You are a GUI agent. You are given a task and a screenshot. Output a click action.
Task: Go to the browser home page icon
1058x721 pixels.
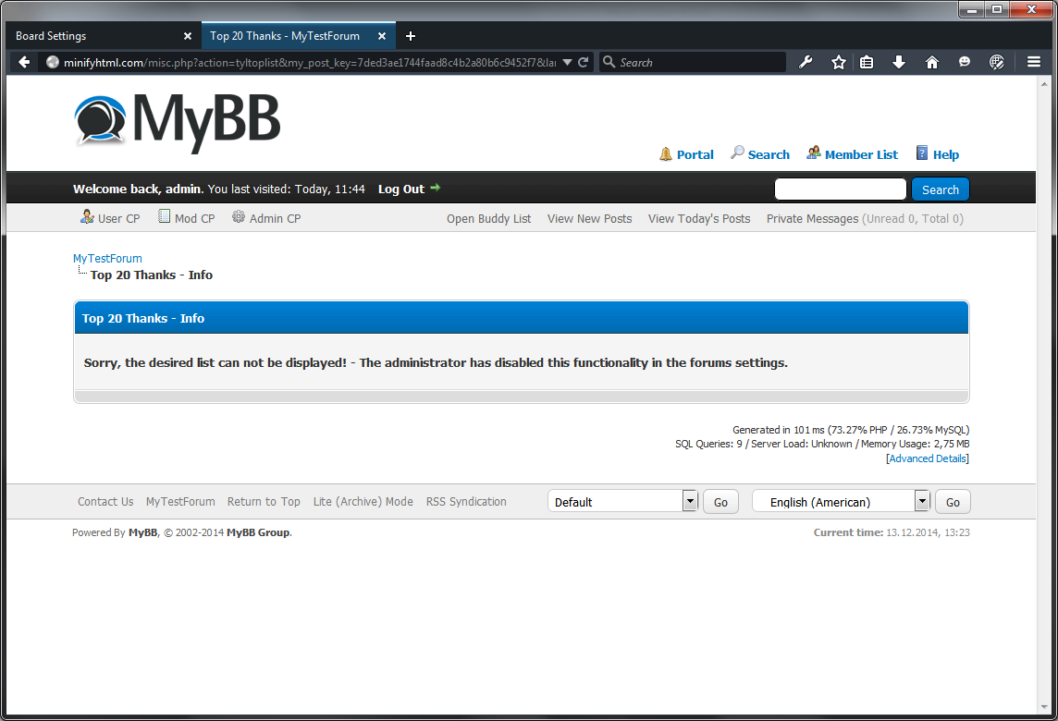click(x=932, y=62)
